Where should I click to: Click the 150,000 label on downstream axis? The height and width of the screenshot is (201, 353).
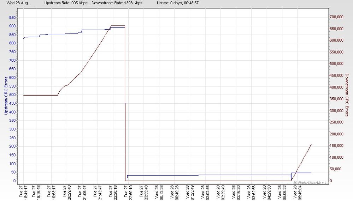[337, 146]
